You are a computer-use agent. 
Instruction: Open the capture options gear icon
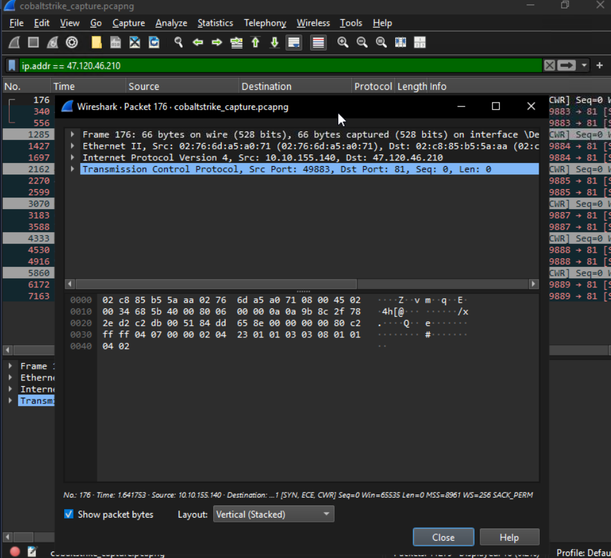pos(72,42)
